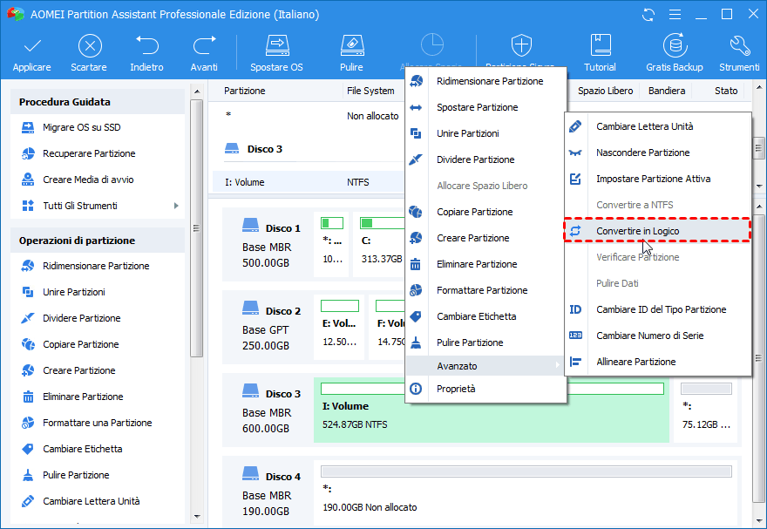Open Proprietà from context menu
This screenshot has width=767, height=529.
[456, 389]
